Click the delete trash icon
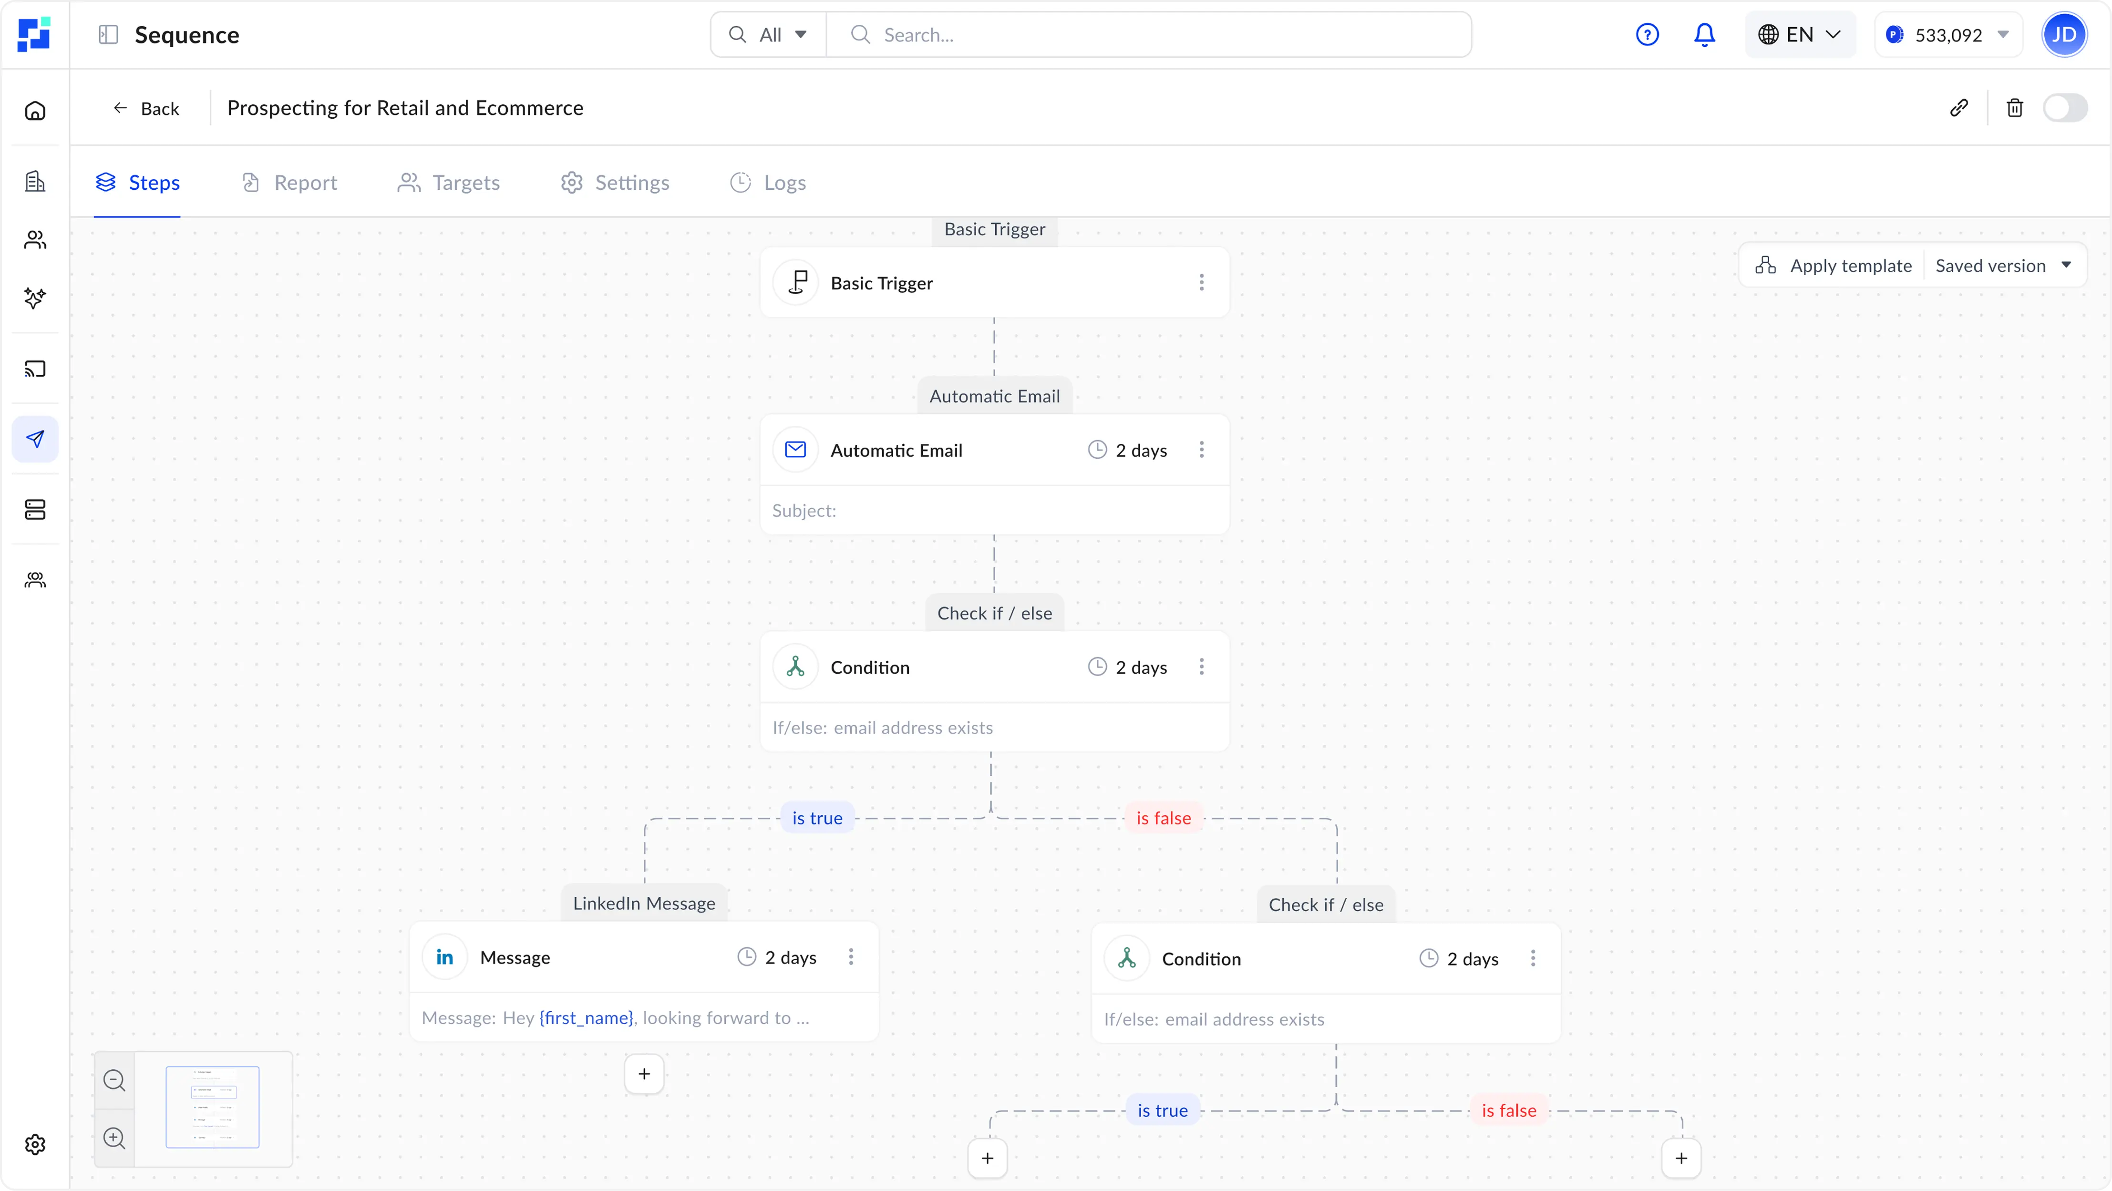Screen dimensions: 2112x1191 [2014, 108]
